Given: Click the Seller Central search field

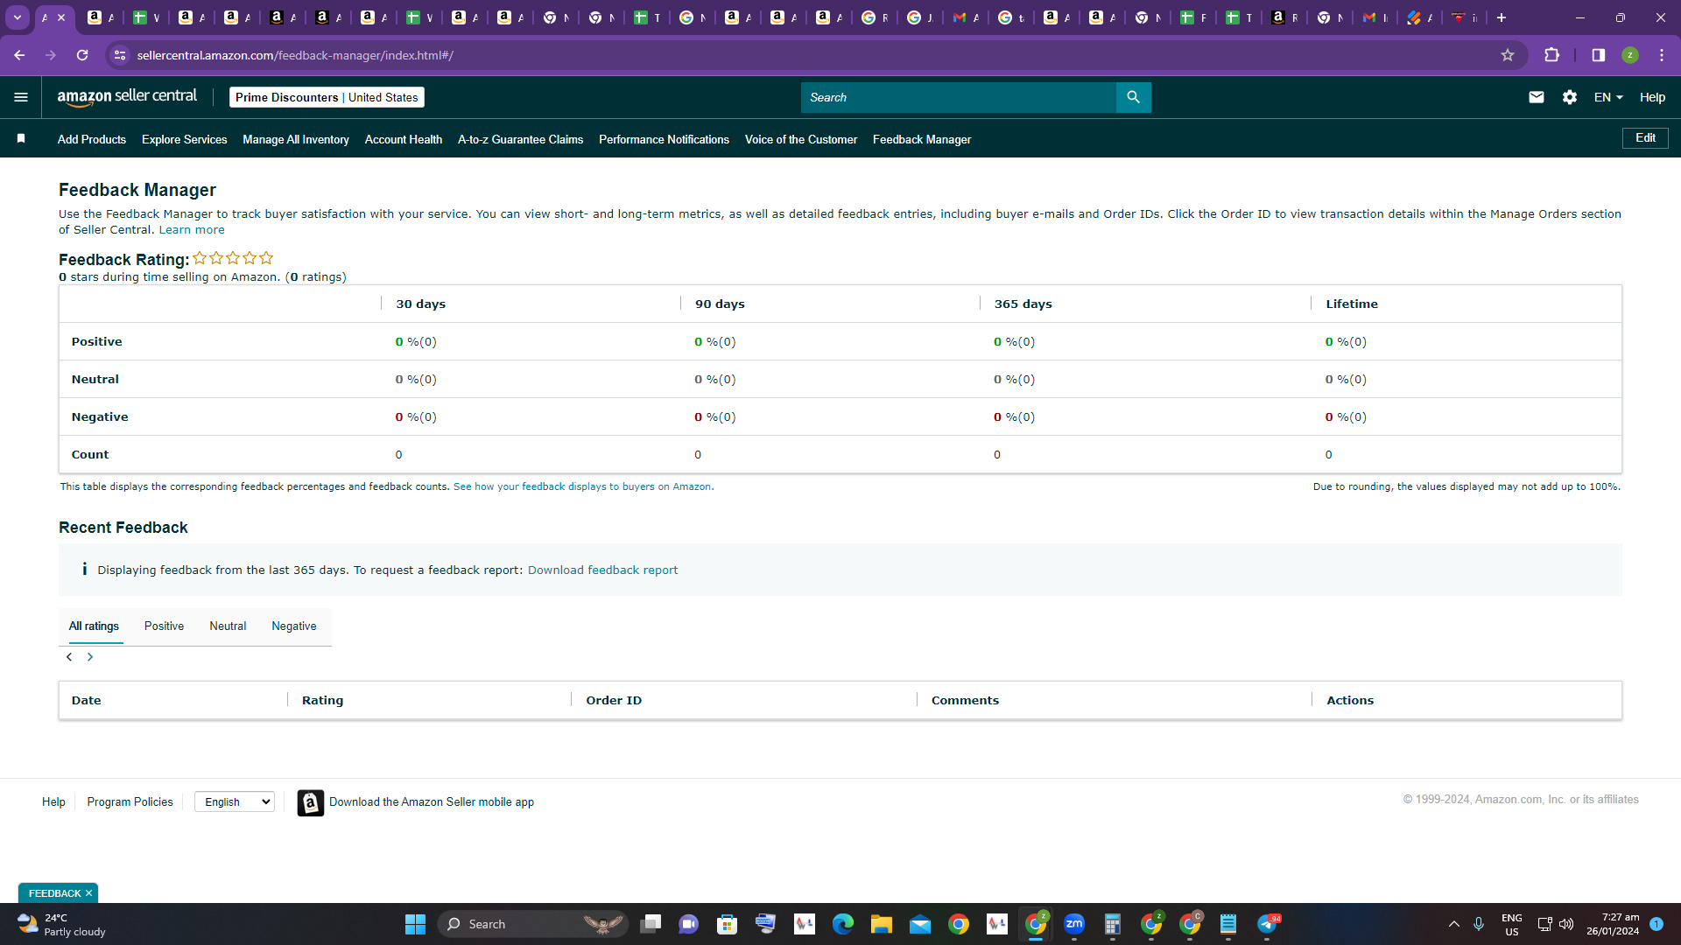Looking at the screenshot, I should coord(958,97).
